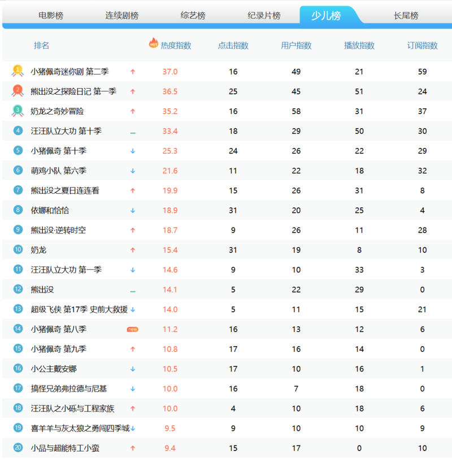The image size is (452, 459).
Task: Sort by 播放指数 column header
Action: coord(359,45)
